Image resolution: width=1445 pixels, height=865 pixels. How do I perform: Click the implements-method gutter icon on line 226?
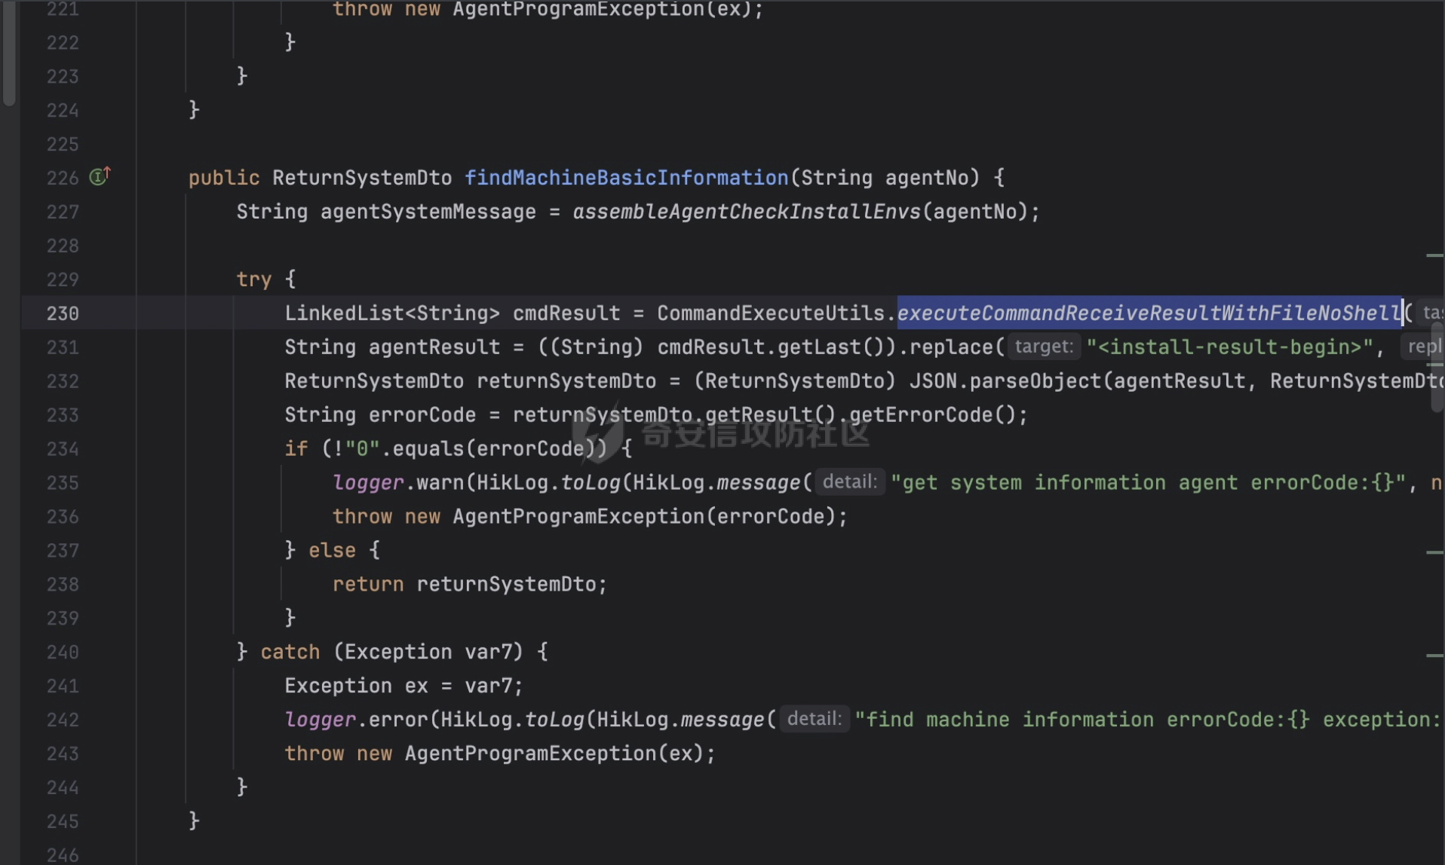click(100, 176)
